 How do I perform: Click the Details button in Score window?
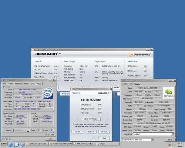point(78,132)
